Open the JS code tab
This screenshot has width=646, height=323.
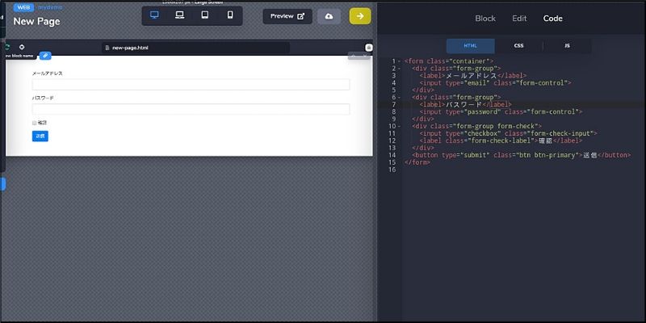pyautogui.click(x=568, y=46)
